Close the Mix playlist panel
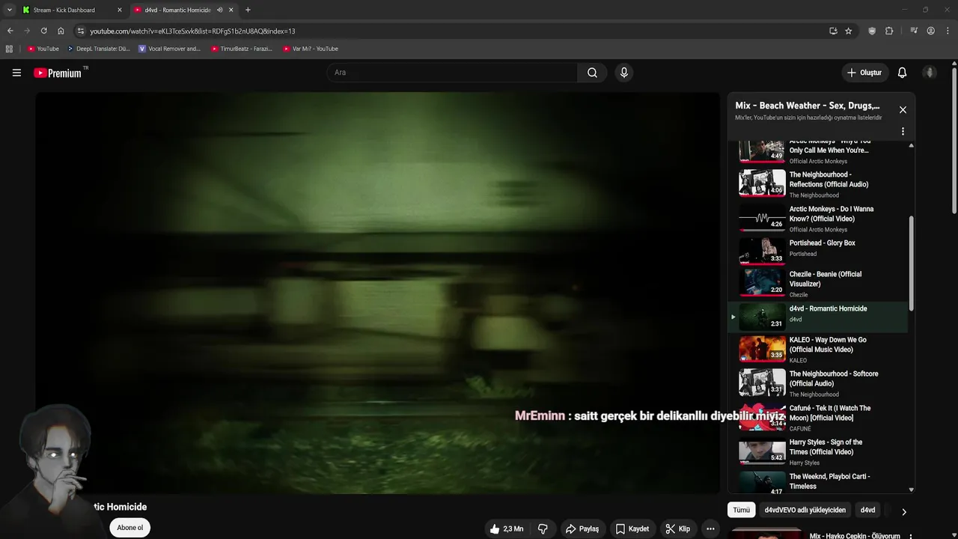Viewport: 958px width, 539px height. [x=903, y=110]
